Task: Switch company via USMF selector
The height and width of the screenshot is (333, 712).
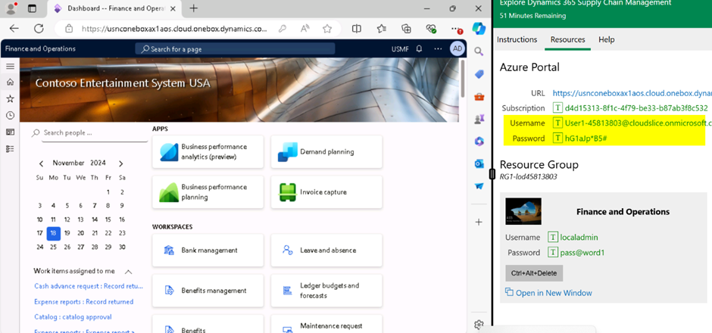Action: (x=400, y=49)
